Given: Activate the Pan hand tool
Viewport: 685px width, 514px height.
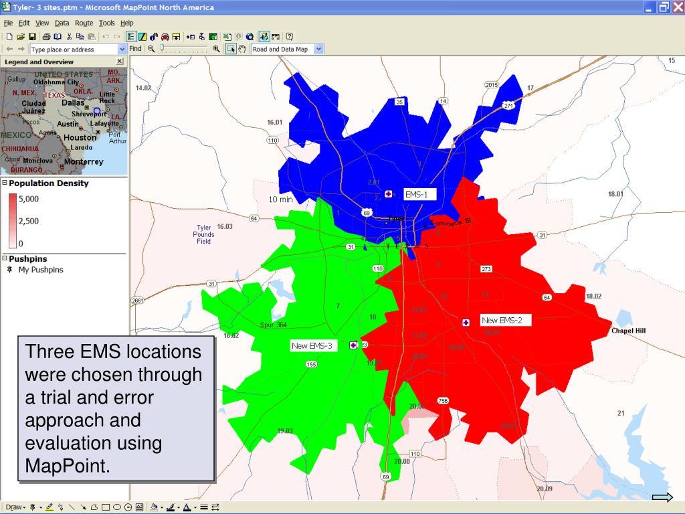Looking at the screenshot, I should 242,49.
